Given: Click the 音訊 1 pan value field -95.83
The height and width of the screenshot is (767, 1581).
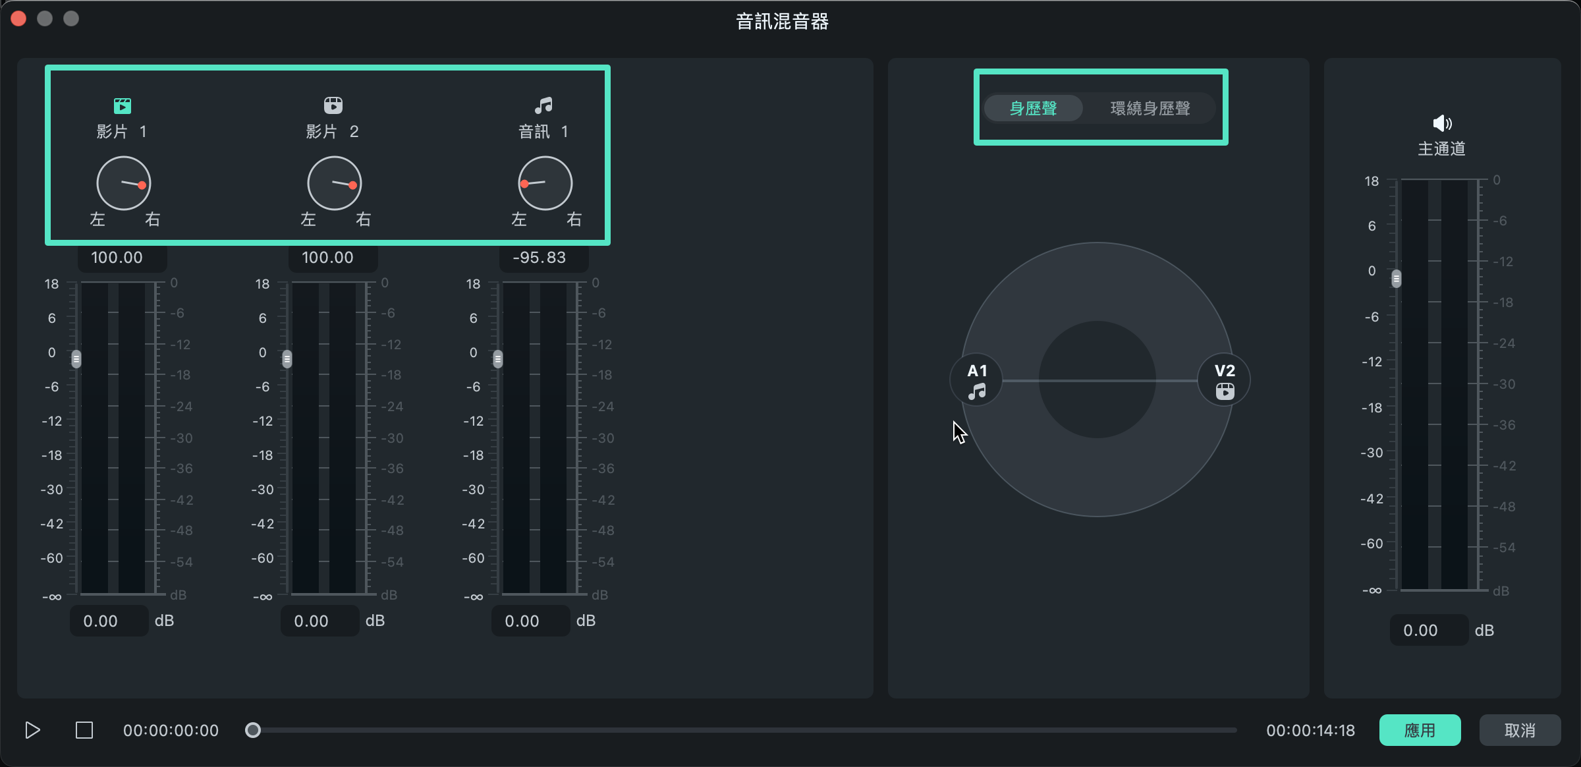Looking at the screenshot, I should point(544,258).
